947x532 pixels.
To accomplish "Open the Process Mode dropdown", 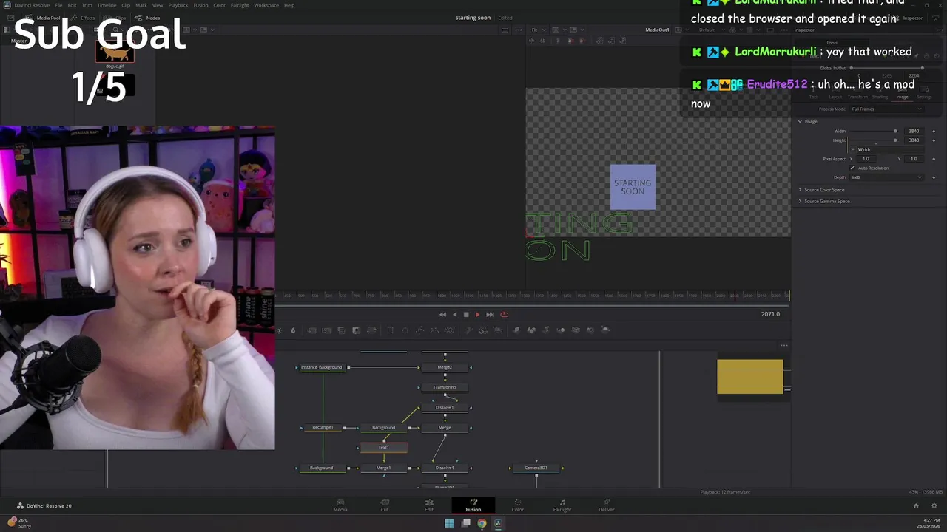I will 886,109.
